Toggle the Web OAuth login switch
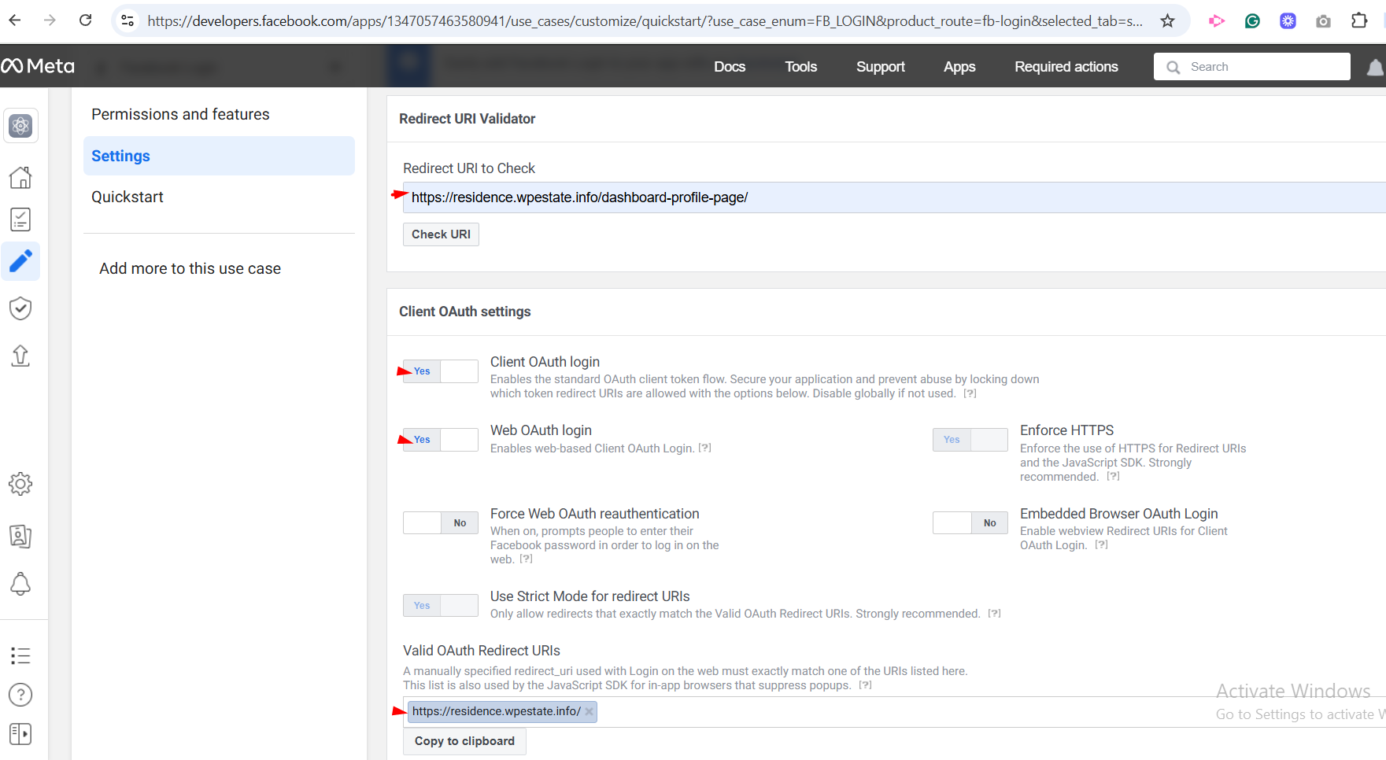Screen dimensions: 1386x760 (x=440, y=440)
